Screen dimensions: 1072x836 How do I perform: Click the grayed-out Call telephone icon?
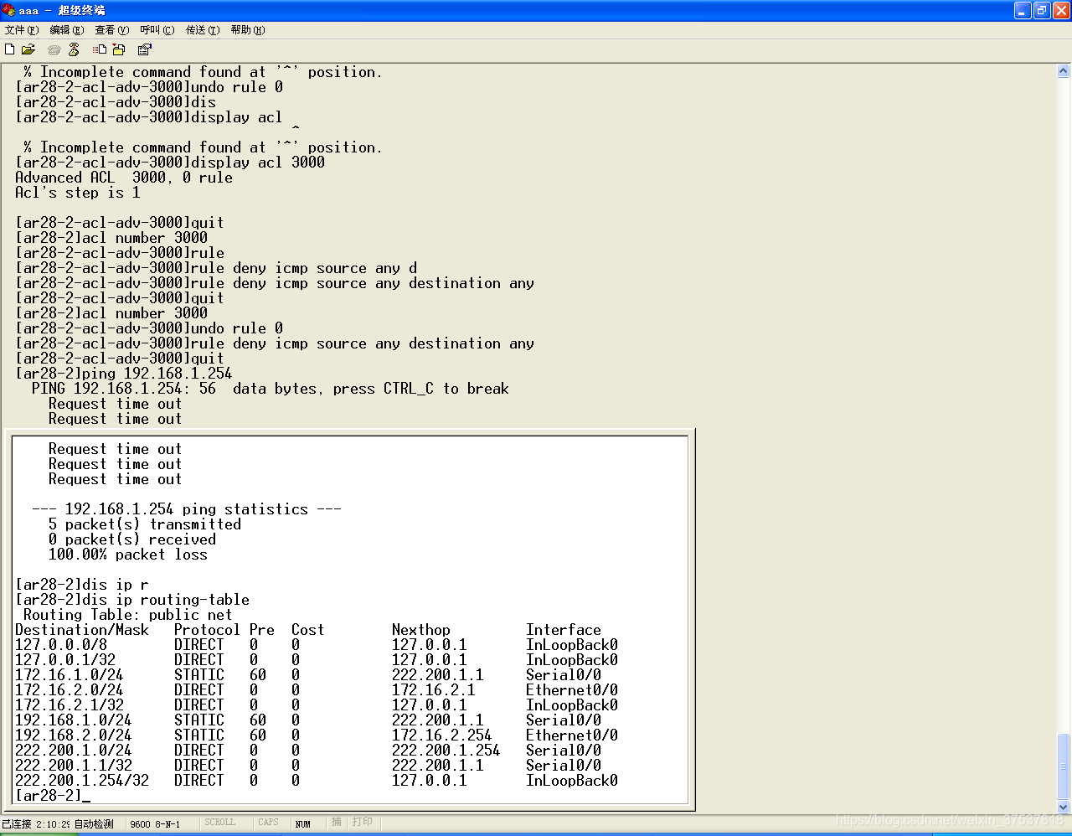[54, 49]
